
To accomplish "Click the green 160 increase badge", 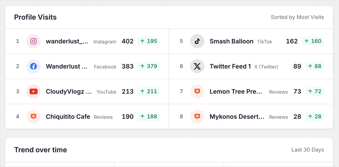I will click(x=313, y=41).
